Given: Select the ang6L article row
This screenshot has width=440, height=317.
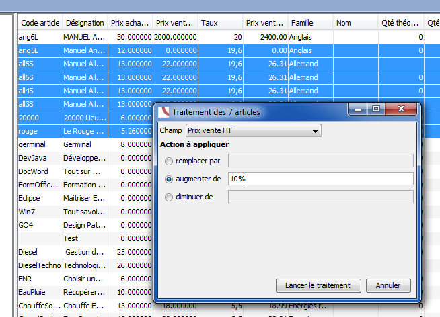Looking at the screenshot, I should (40, 37).
